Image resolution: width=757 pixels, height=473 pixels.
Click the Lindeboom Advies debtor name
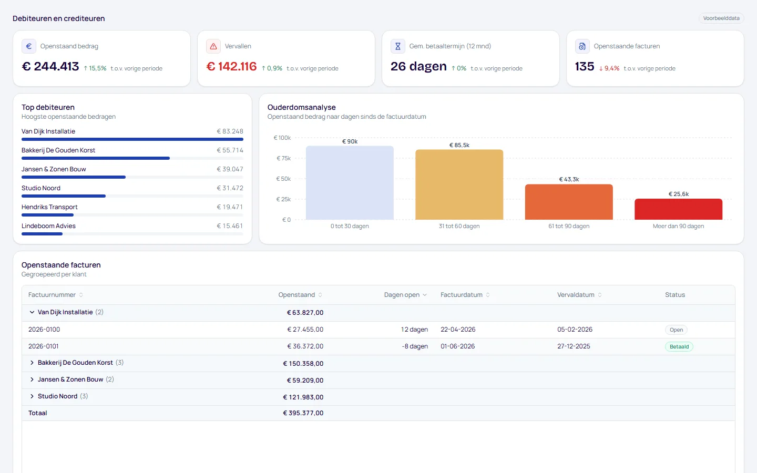tap(48, 226)
